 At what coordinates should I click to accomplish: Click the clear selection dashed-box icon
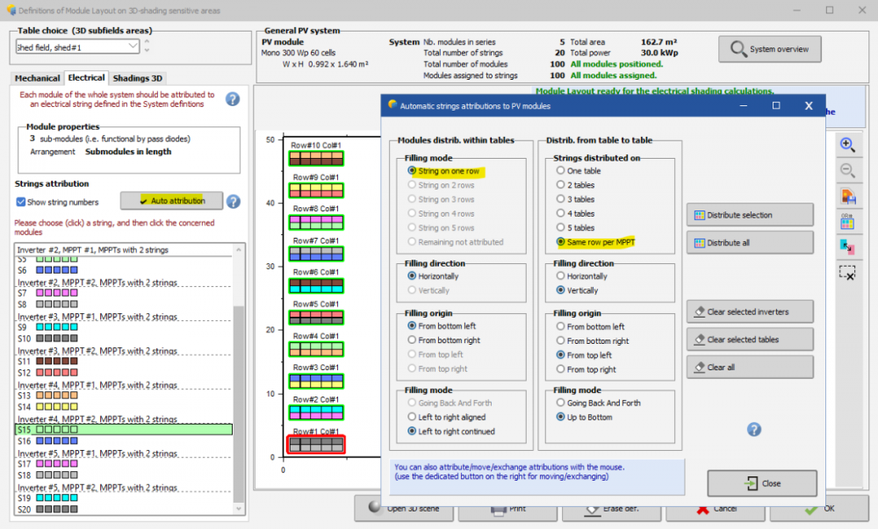coord(847,272)
